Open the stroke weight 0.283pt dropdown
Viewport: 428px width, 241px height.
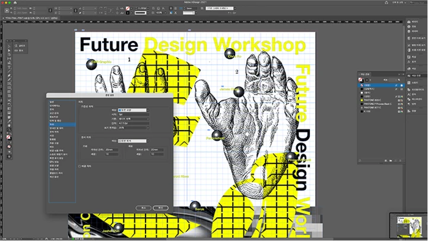[x=148, y=8]
